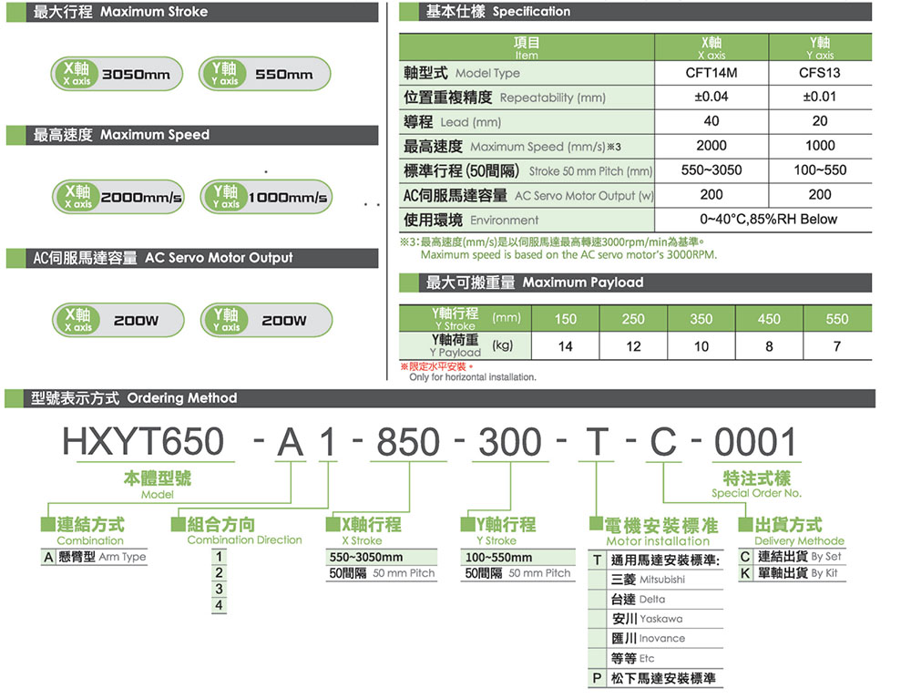Click the Maximum Payload section header

click(636, 283)
